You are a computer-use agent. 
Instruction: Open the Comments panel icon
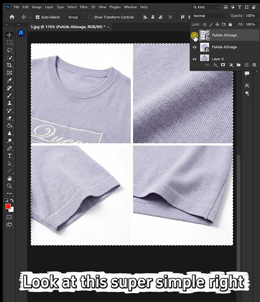(247, 73)
